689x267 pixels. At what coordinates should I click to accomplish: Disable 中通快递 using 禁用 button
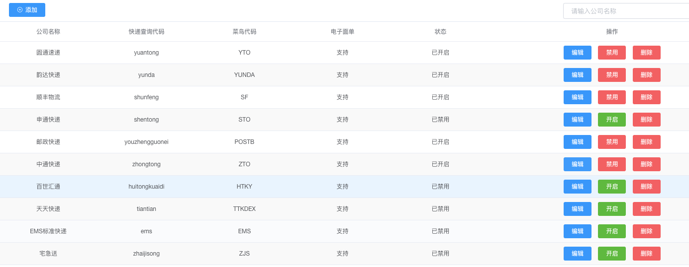[612, 164]
